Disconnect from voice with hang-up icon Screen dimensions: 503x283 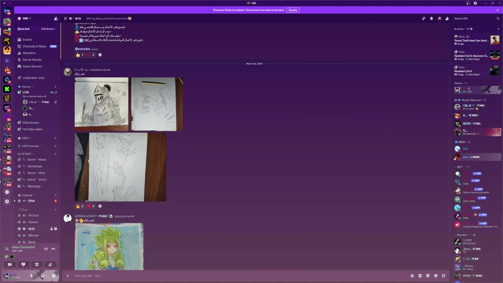point(53,249)
